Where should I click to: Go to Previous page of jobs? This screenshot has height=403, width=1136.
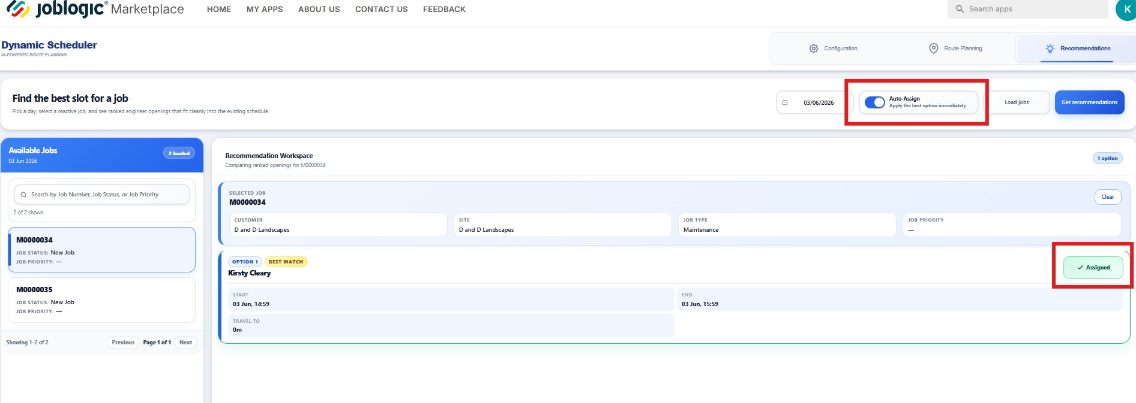point(123,343)
